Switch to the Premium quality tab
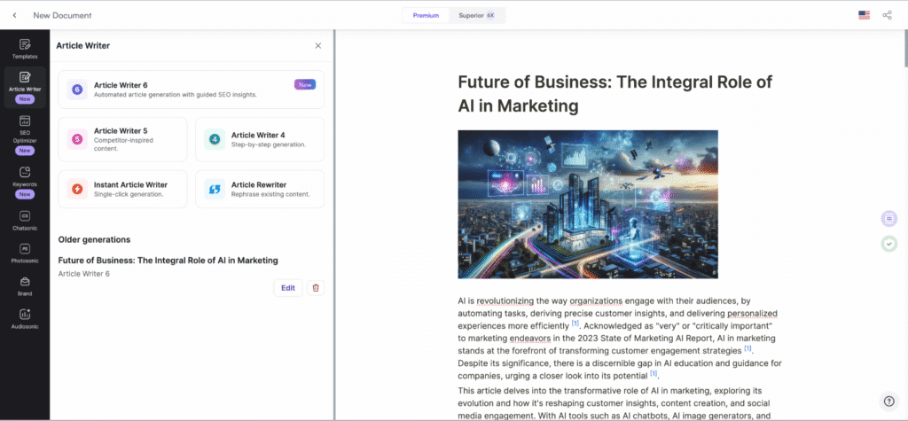 (426, 15)
